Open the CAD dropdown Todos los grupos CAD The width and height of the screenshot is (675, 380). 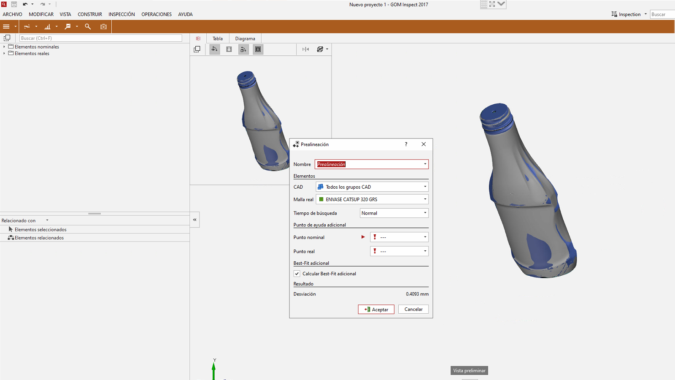[x=372, y=187]
